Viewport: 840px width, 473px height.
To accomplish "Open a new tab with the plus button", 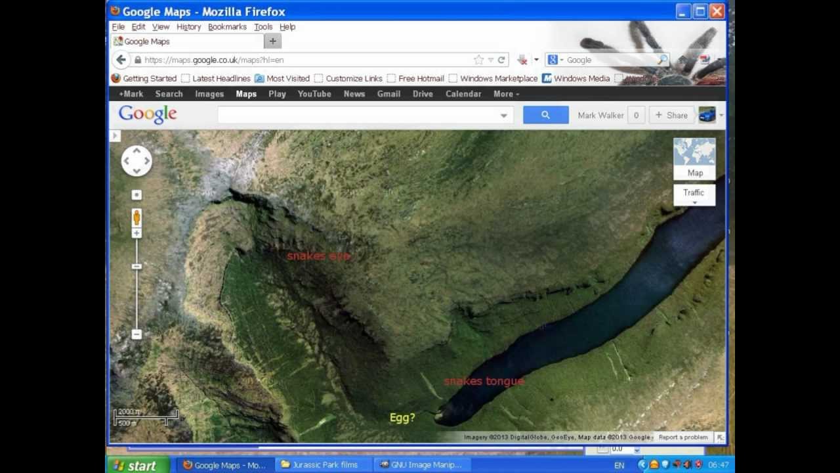I will [272, 41].
